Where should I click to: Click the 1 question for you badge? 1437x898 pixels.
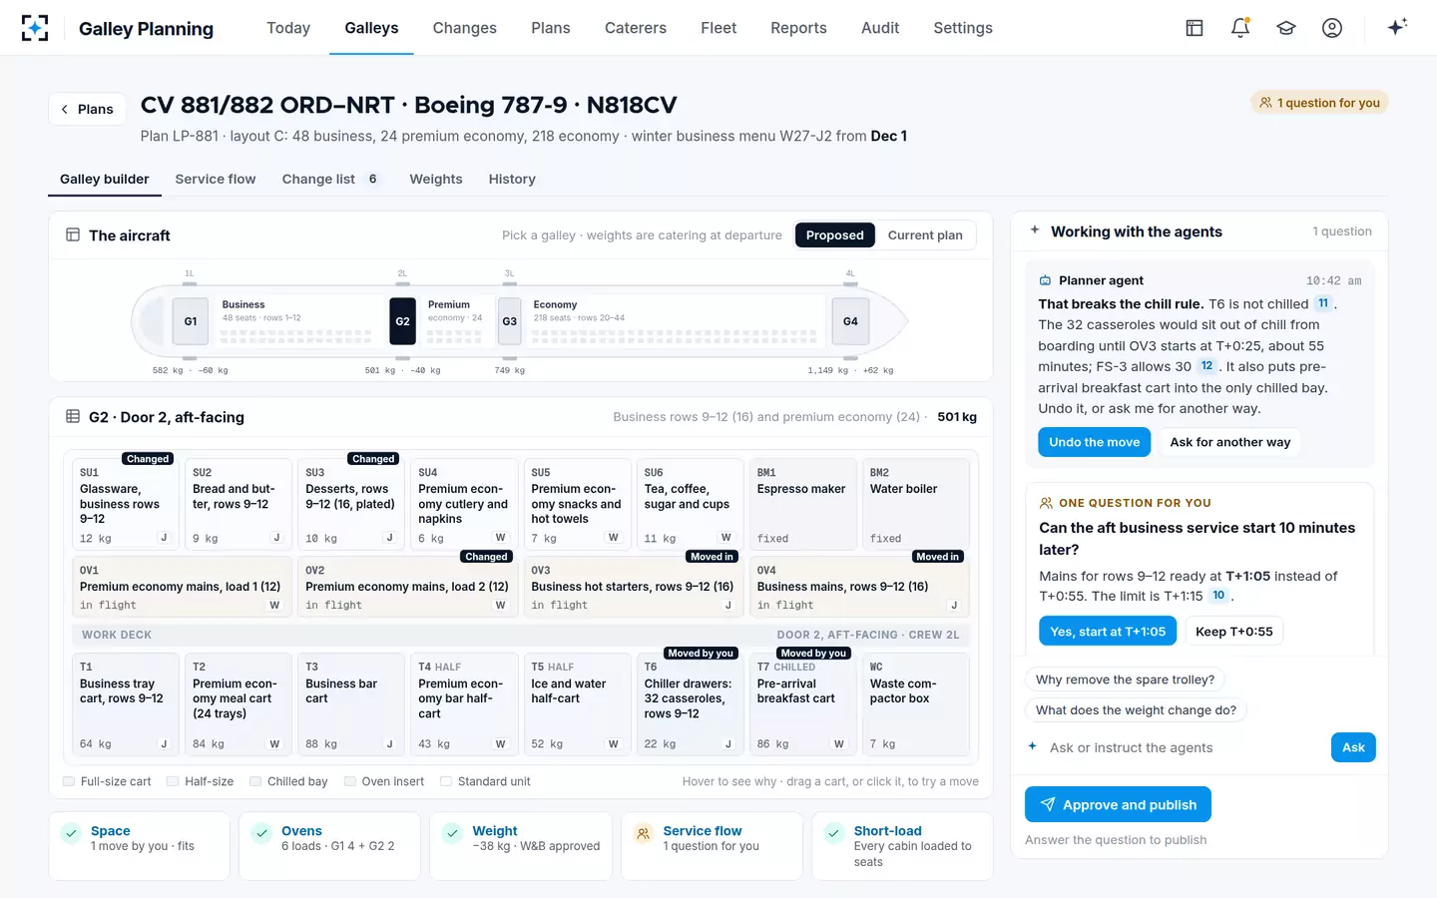[x=1319, y=103]
